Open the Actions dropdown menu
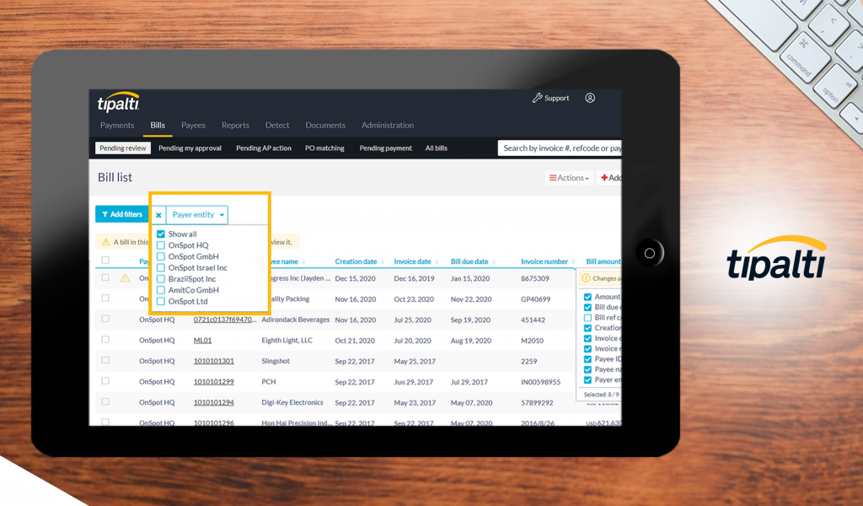863x506 pixels. click(x=569, y=178)
